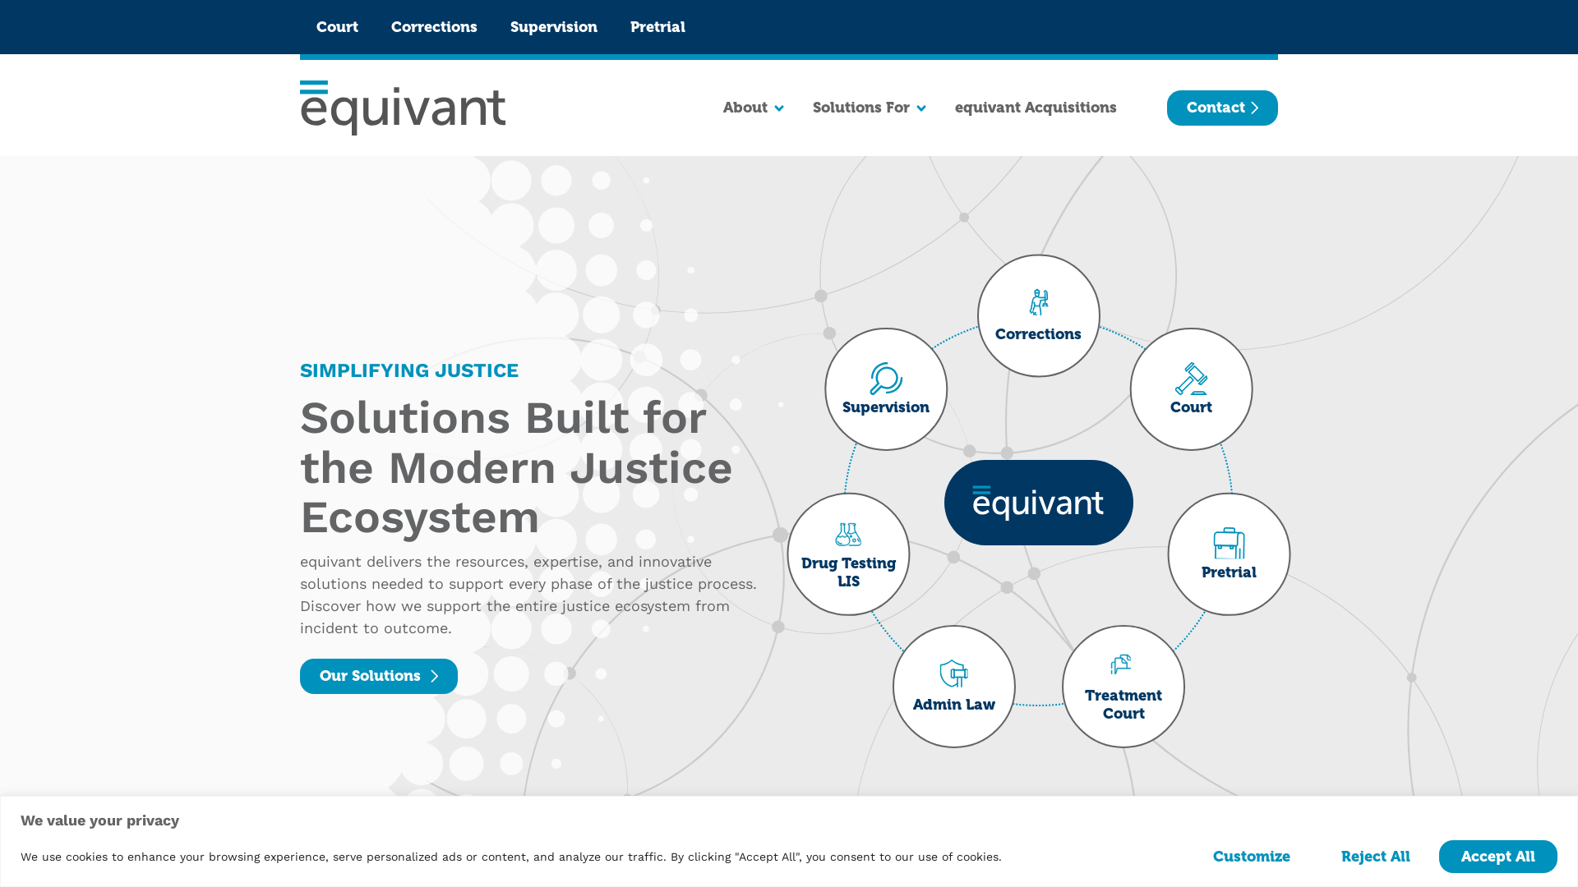Select the Drug Testing LIS label
Screen dimensions: 1578x887
pyautogui.click(x=848, y=572)
